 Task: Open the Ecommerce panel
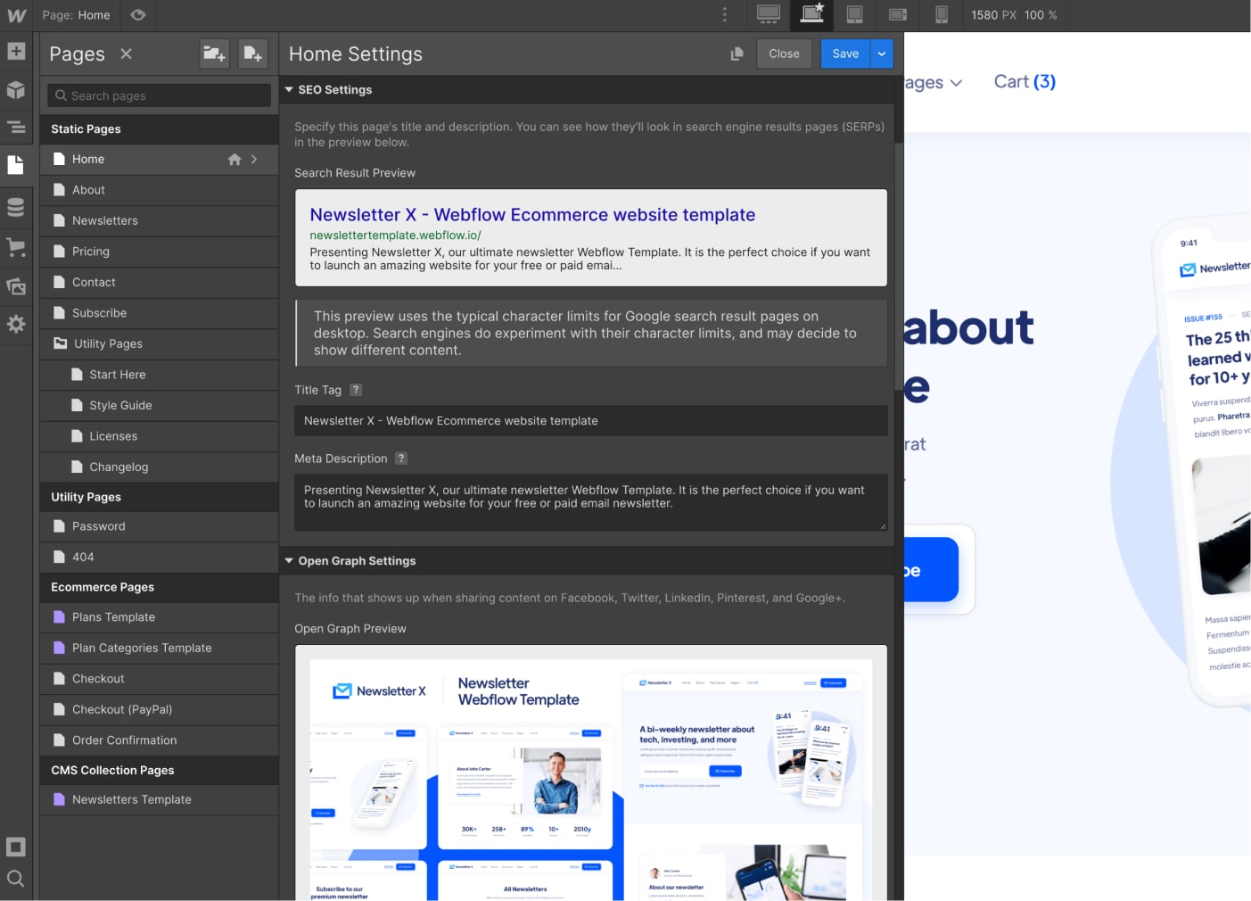pos(16,247)
